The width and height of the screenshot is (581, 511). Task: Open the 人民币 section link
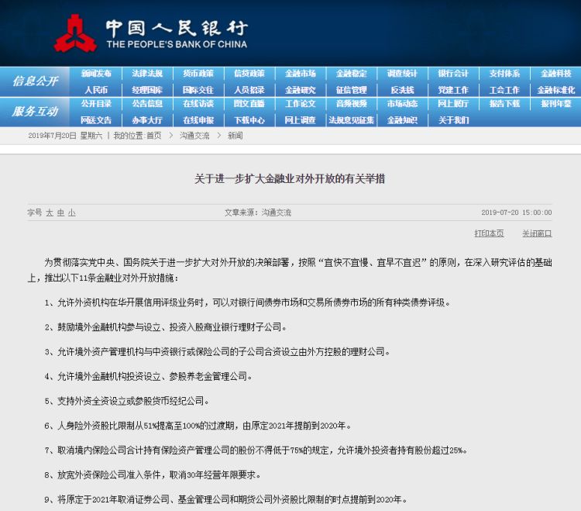[96, 89]
